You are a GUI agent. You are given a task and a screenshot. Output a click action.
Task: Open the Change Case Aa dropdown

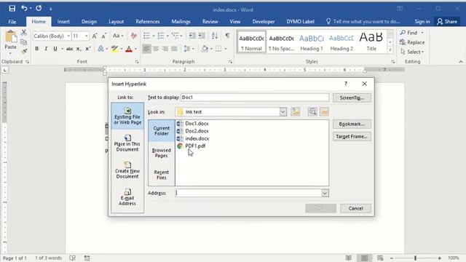coord(118,36)
